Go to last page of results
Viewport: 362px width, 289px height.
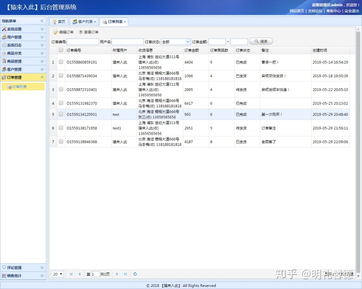point(125,274)
